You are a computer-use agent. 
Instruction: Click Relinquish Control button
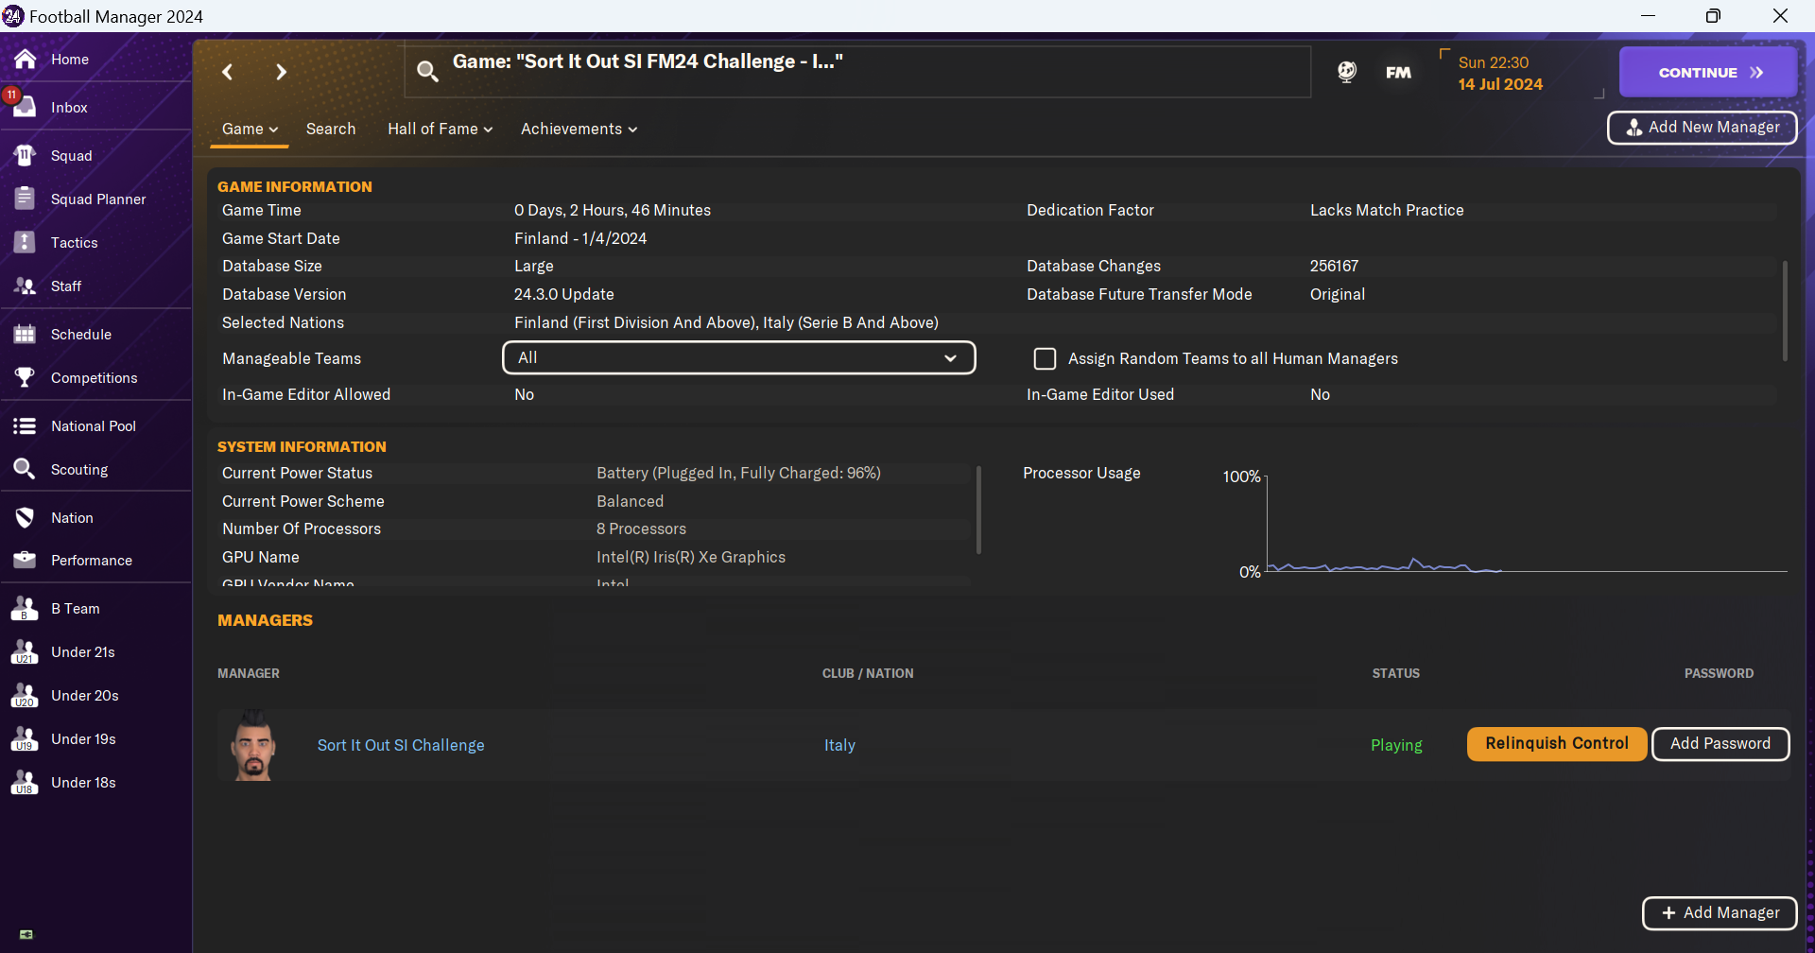(1557, 743)
